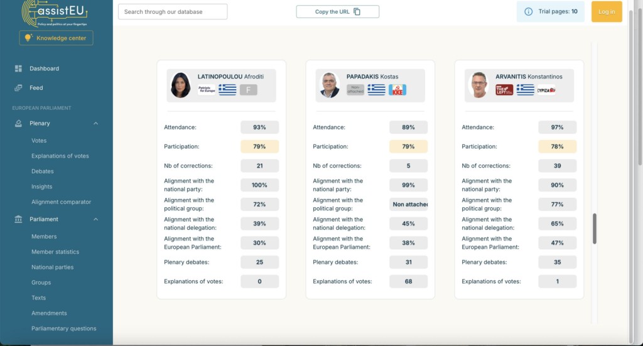Open Explanations of votes menu item

pos(60,156)
